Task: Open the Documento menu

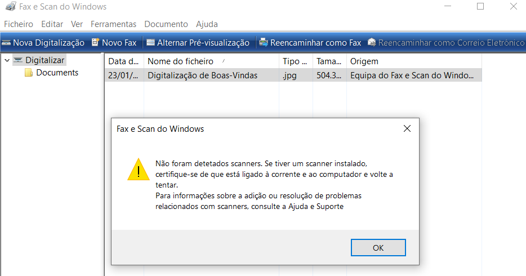Action: 166,24
